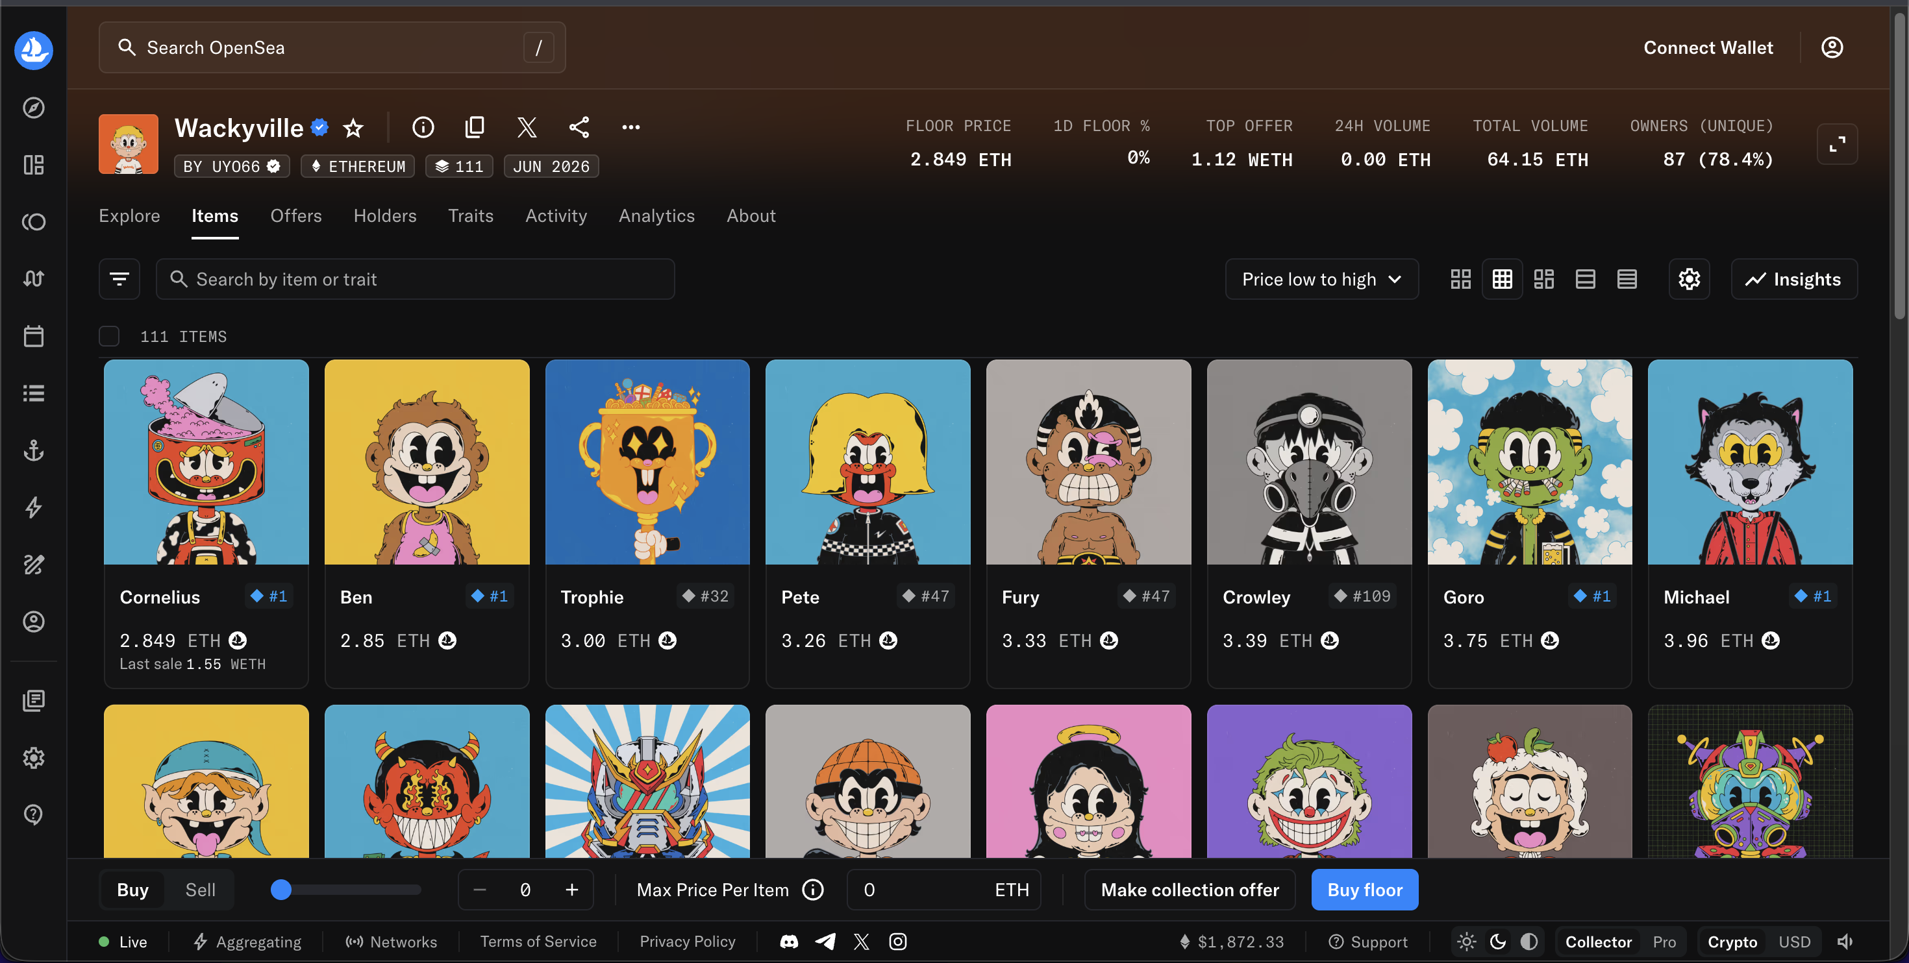Show collection info icon next to Wackyville
Image resolution: width=1909 pixels, height=963 pixels.
pyautogui.click(x=423, y=127)
